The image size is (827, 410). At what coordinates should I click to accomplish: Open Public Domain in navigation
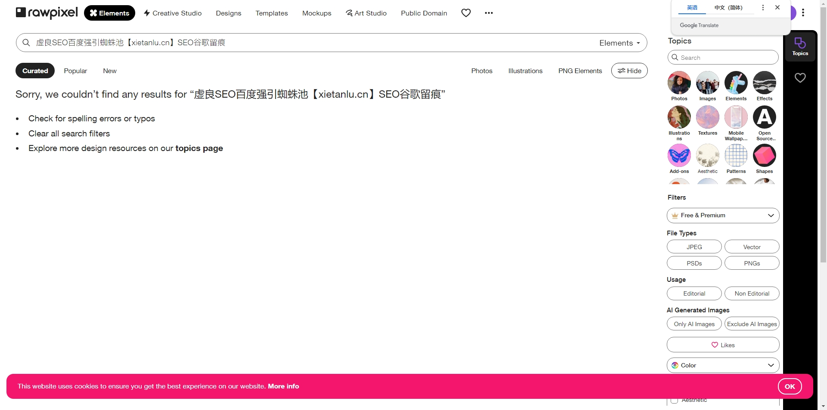[x=424, y=13]
